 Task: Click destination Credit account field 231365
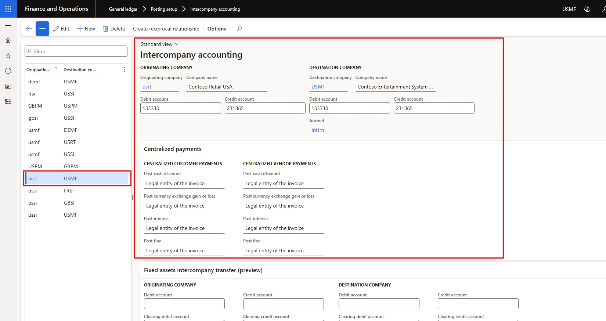434,108
